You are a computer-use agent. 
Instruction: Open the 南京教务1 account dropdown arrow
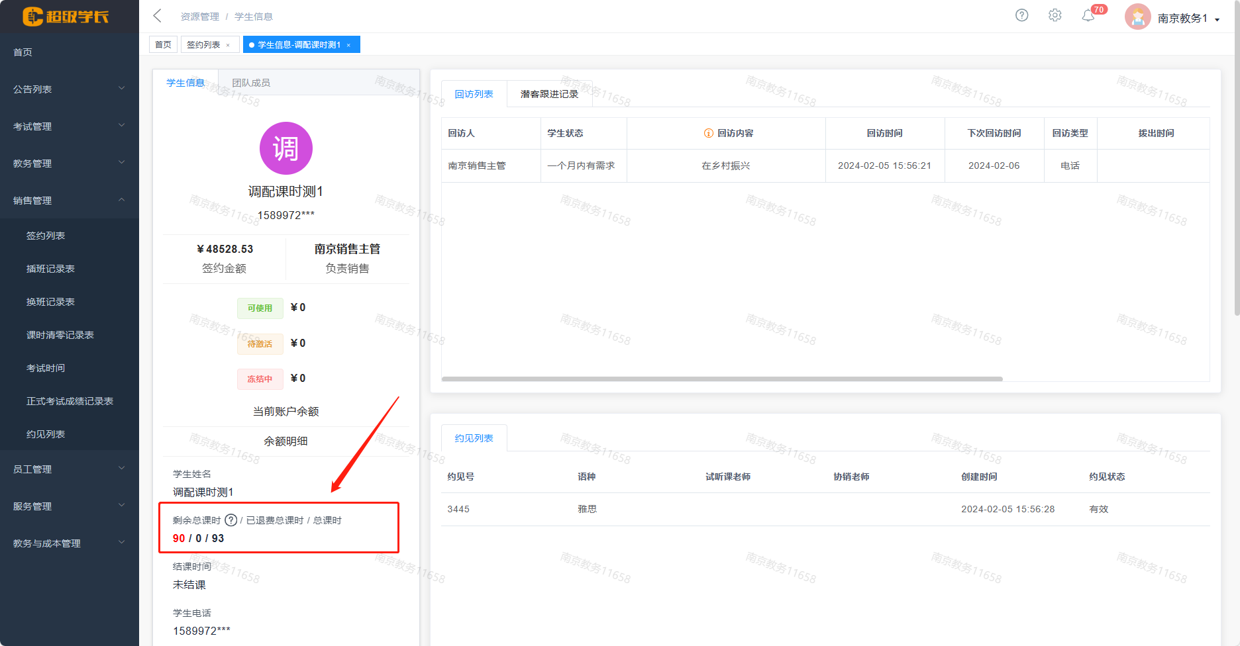coord(1217,19)
